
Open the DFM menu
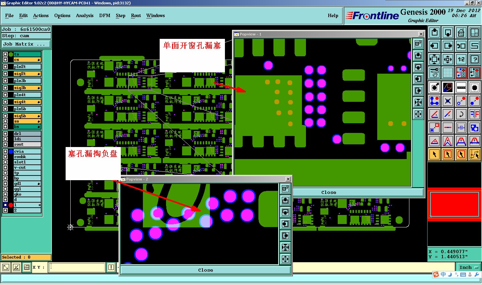(105, 15)
